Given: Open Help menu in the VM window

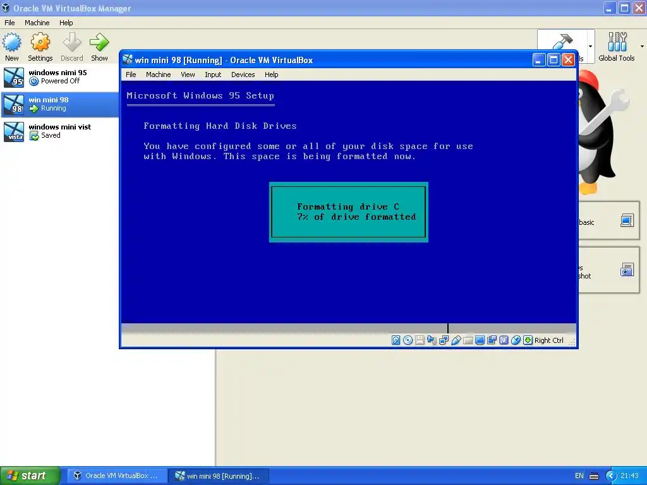Looking at the screenshot, I should pos(272,75).
